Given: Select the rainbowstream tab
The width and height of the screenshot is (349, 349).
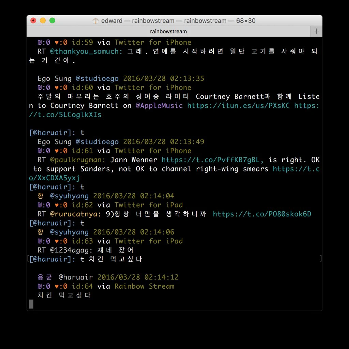Looking at the screenshot, I should [x=168, y=31].
